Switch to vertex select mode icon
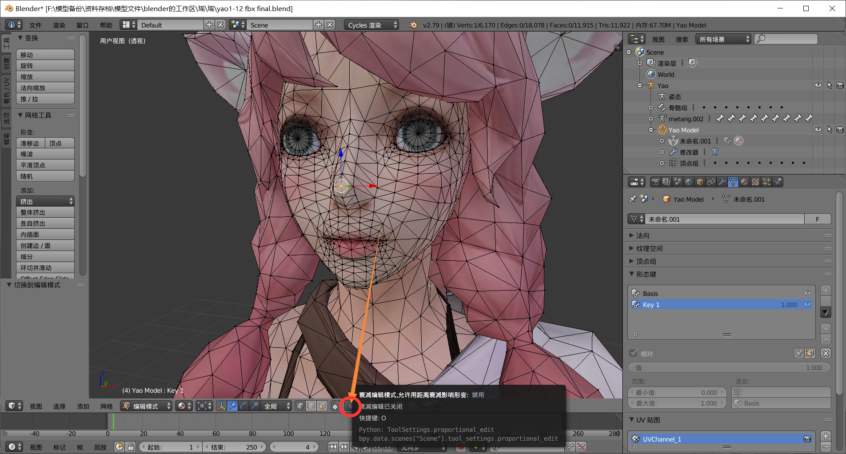Image resolution: width=846 pixels, height=454 pixels. [x=300, y=406]
